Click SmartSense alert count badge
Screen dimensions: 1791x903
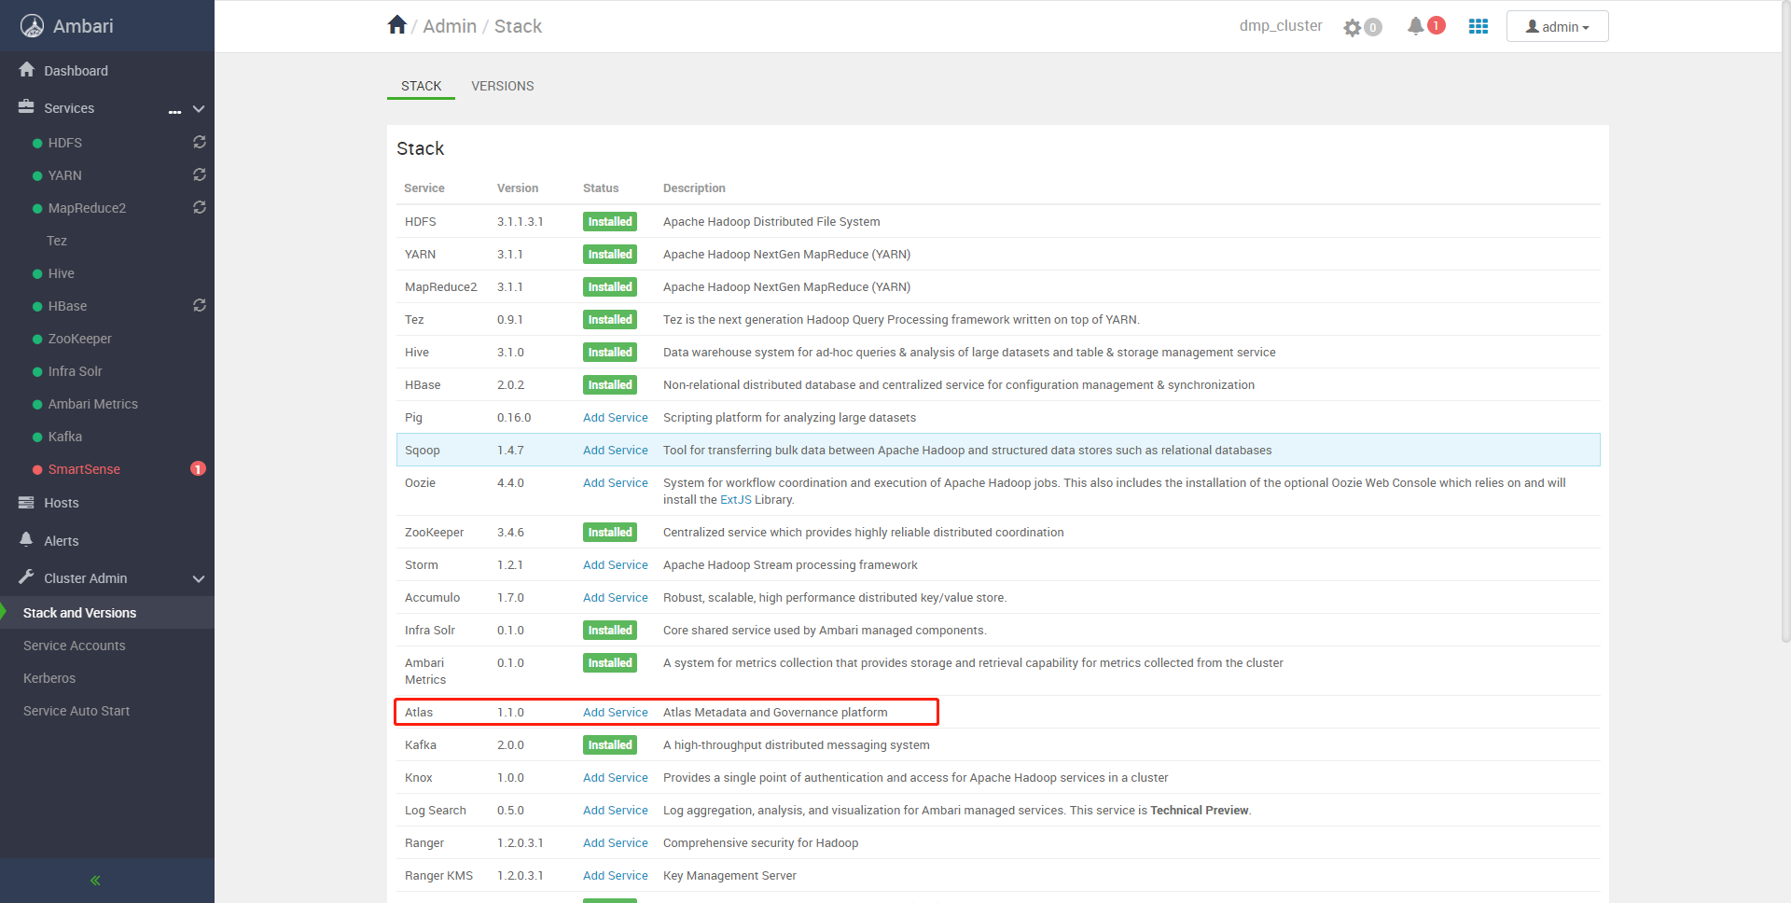pos(198,468)
